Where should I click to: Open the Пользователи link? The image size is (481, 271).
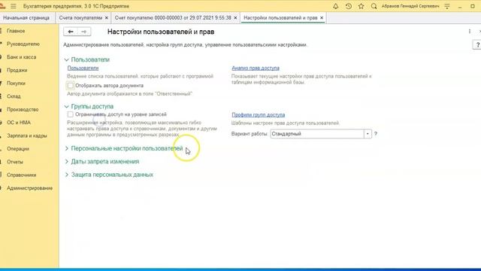[83, 69]
